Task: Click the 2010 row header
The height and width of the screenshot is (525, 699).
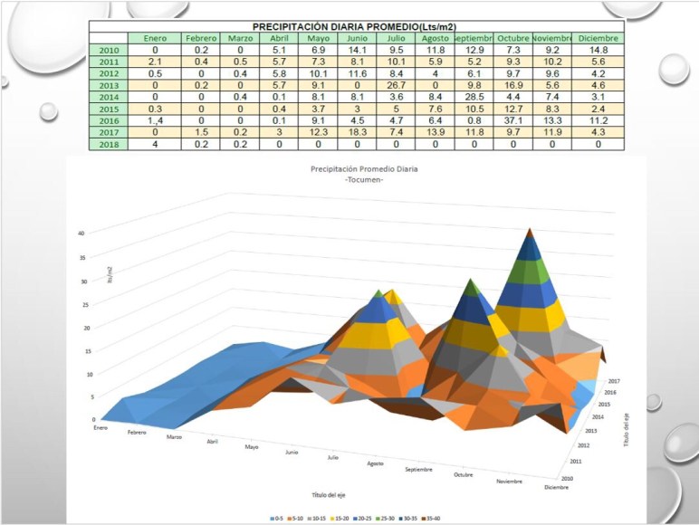Action: (109, 50)
